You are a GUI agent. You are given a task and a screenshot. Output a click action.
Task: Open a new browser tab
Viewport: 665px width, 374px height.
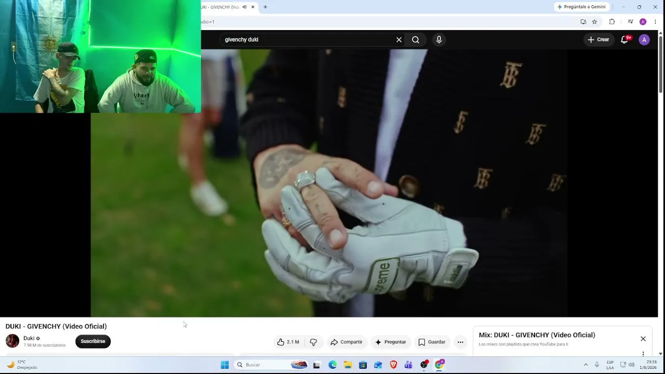click(x=265, y=7)
